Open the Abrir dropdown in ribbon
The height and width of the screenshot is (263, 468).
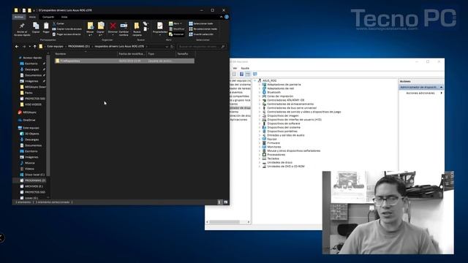(175, 23)
